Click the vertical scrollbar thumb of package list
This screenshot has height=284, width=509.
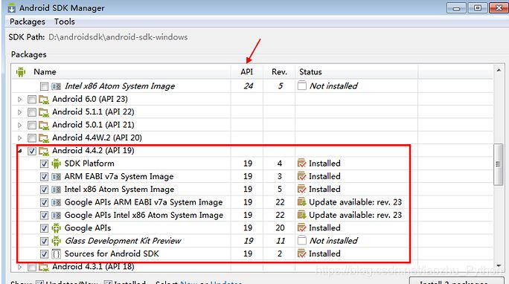click(498, 164)
